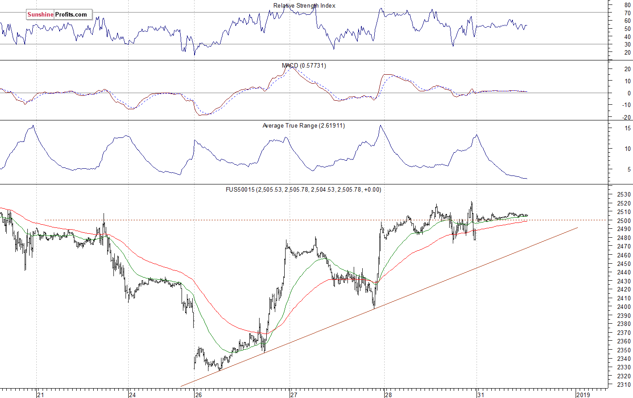
Task: Click price level 2370 on price axis
Action: coord(624,333)
